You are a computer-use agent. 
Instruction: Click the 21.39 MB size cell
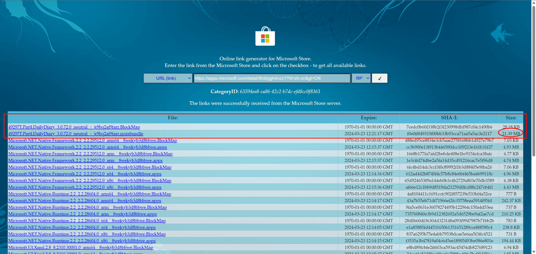point(511,134)
